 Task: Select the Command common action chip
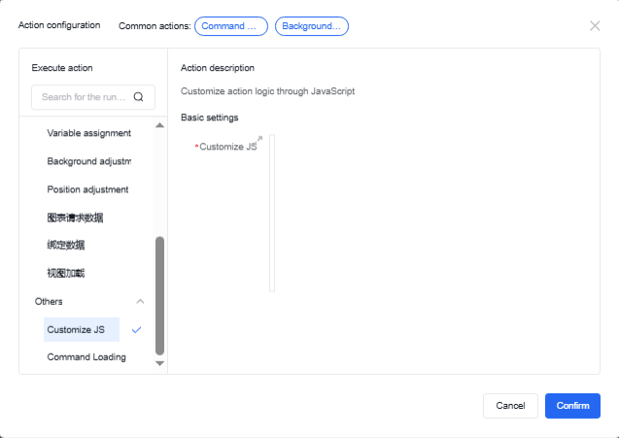click(230, 26)
